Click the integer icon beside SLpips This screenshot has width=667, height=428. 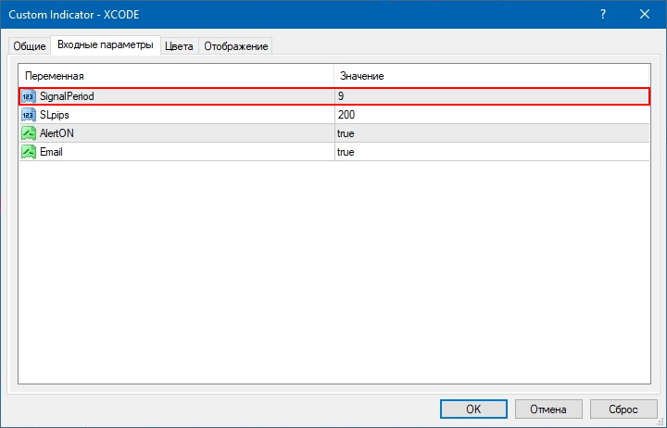pos(28,114)
